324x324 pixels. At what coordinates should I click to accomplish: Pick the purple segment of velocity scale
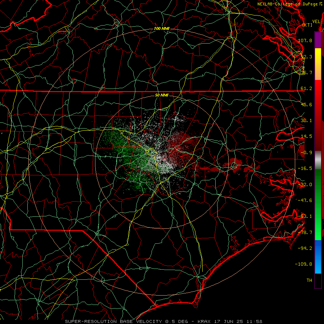click(318, 40)
